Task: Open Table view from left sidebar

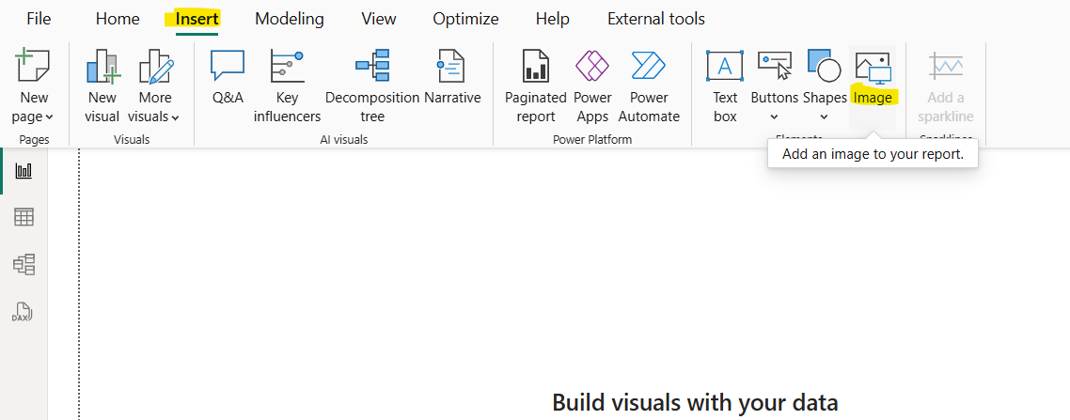Action: (24, 217)
